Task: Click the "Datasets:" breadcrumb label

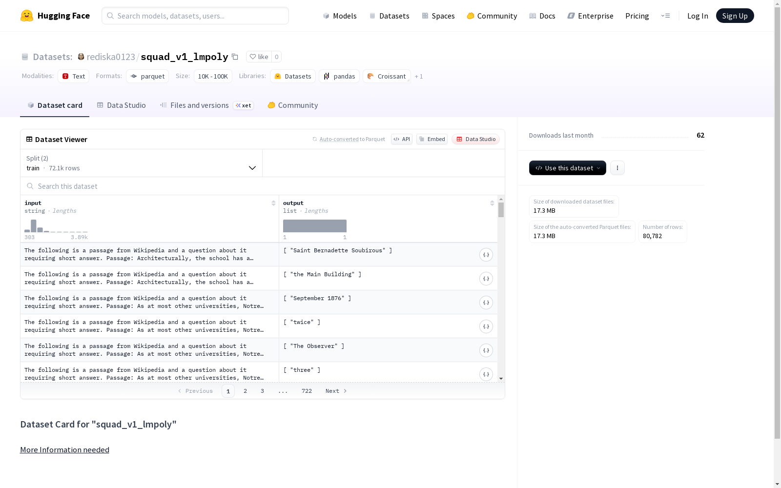Action: coord(53,57)
